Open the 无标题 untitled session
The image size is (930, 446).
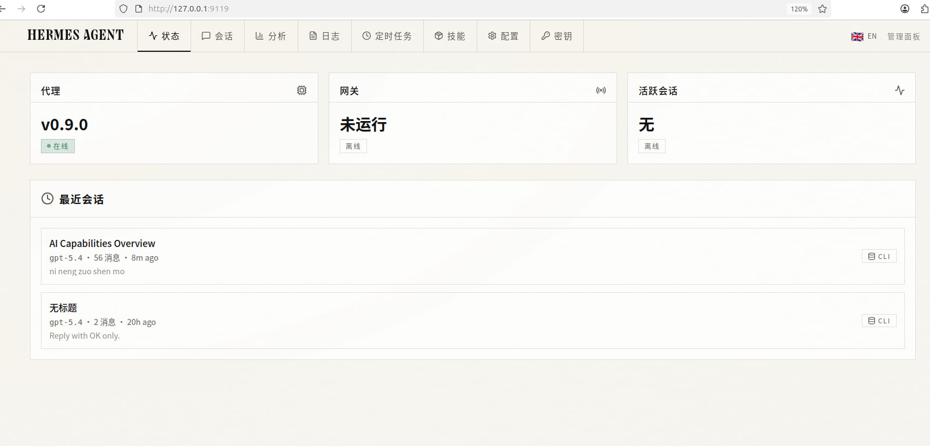[473, 321]
